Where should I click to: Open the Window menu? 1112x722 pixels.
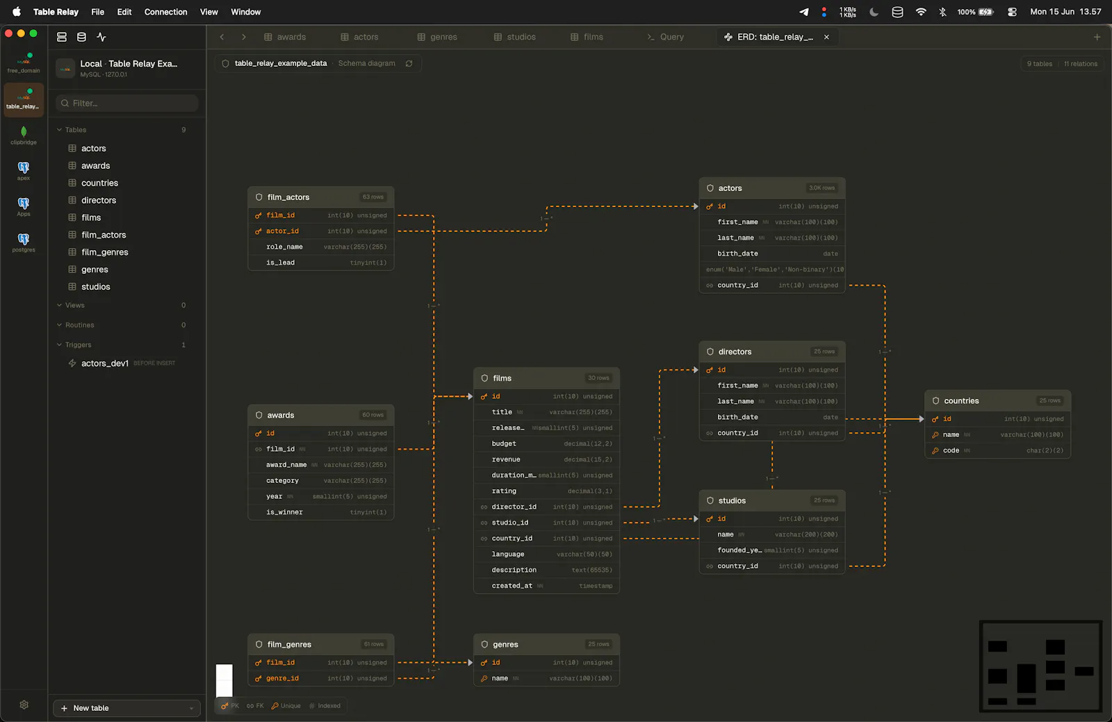pos(246,12)
